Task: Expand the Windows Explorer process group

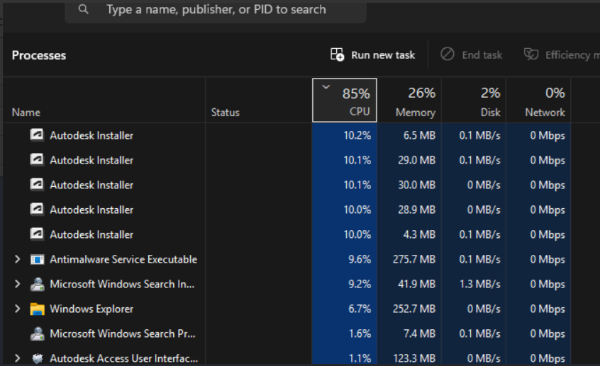Action: [x=18, y=309]
